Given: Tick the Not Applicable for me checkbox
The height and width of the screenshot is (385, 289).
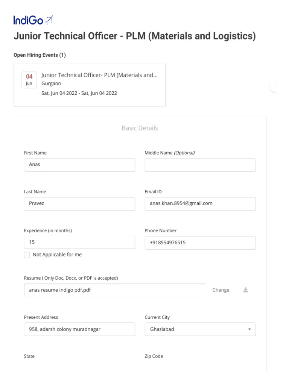Looking at the screenshot, I should coord(27,255).
